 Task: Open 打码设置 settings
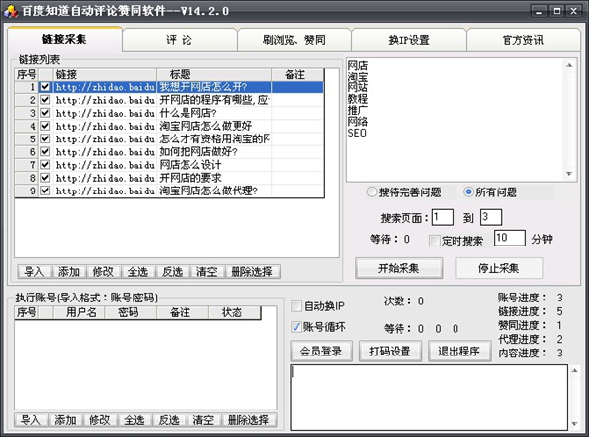pyautogui.click(x=389, y=351)
